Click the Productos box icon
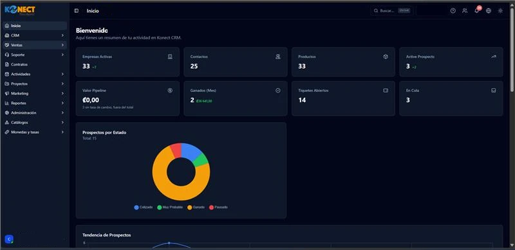Image resolution: width=515 pixels, height=250 pixels. pos(386,57)
